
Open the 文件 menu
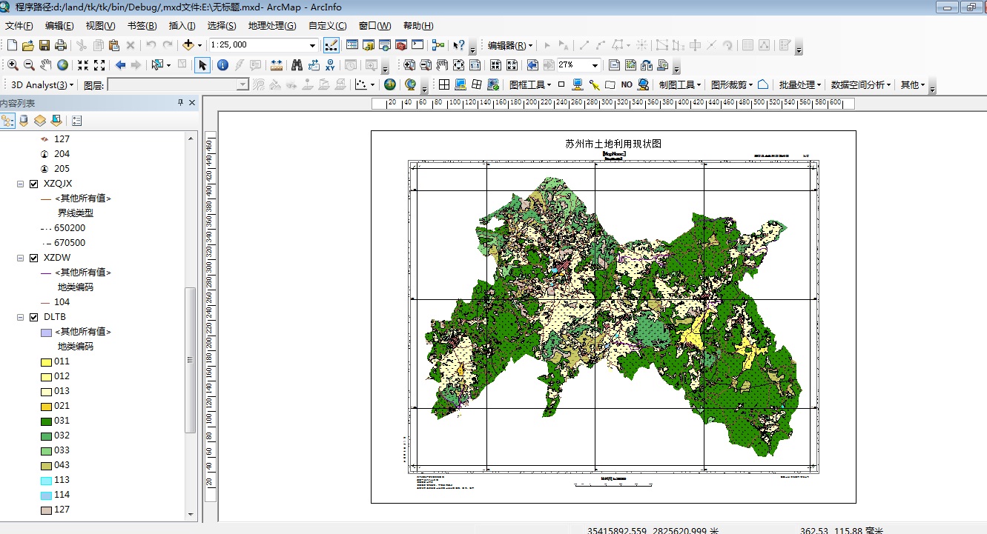tap(19, 25)
